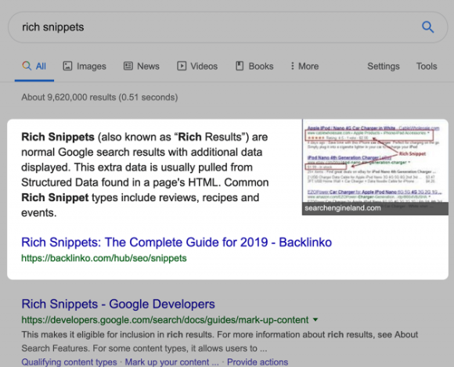Click the multicolor magnifier icon beside All
The height and width of the screenshot is (367, 454).
pyautogui.click(x=27, y=66)
